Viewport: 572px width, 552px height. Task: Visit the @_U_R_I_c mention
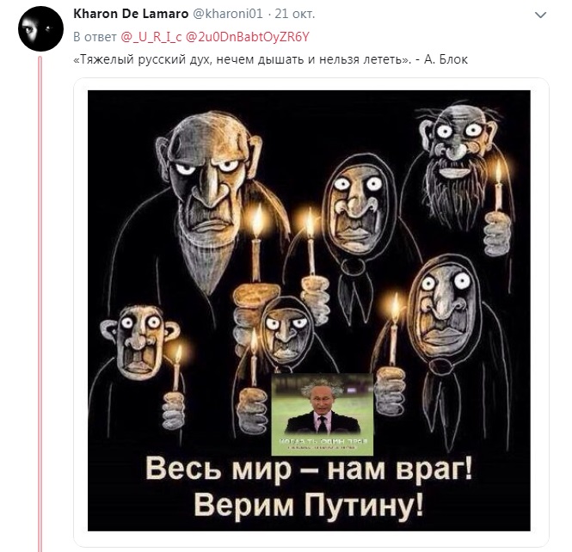click(151, 37)
